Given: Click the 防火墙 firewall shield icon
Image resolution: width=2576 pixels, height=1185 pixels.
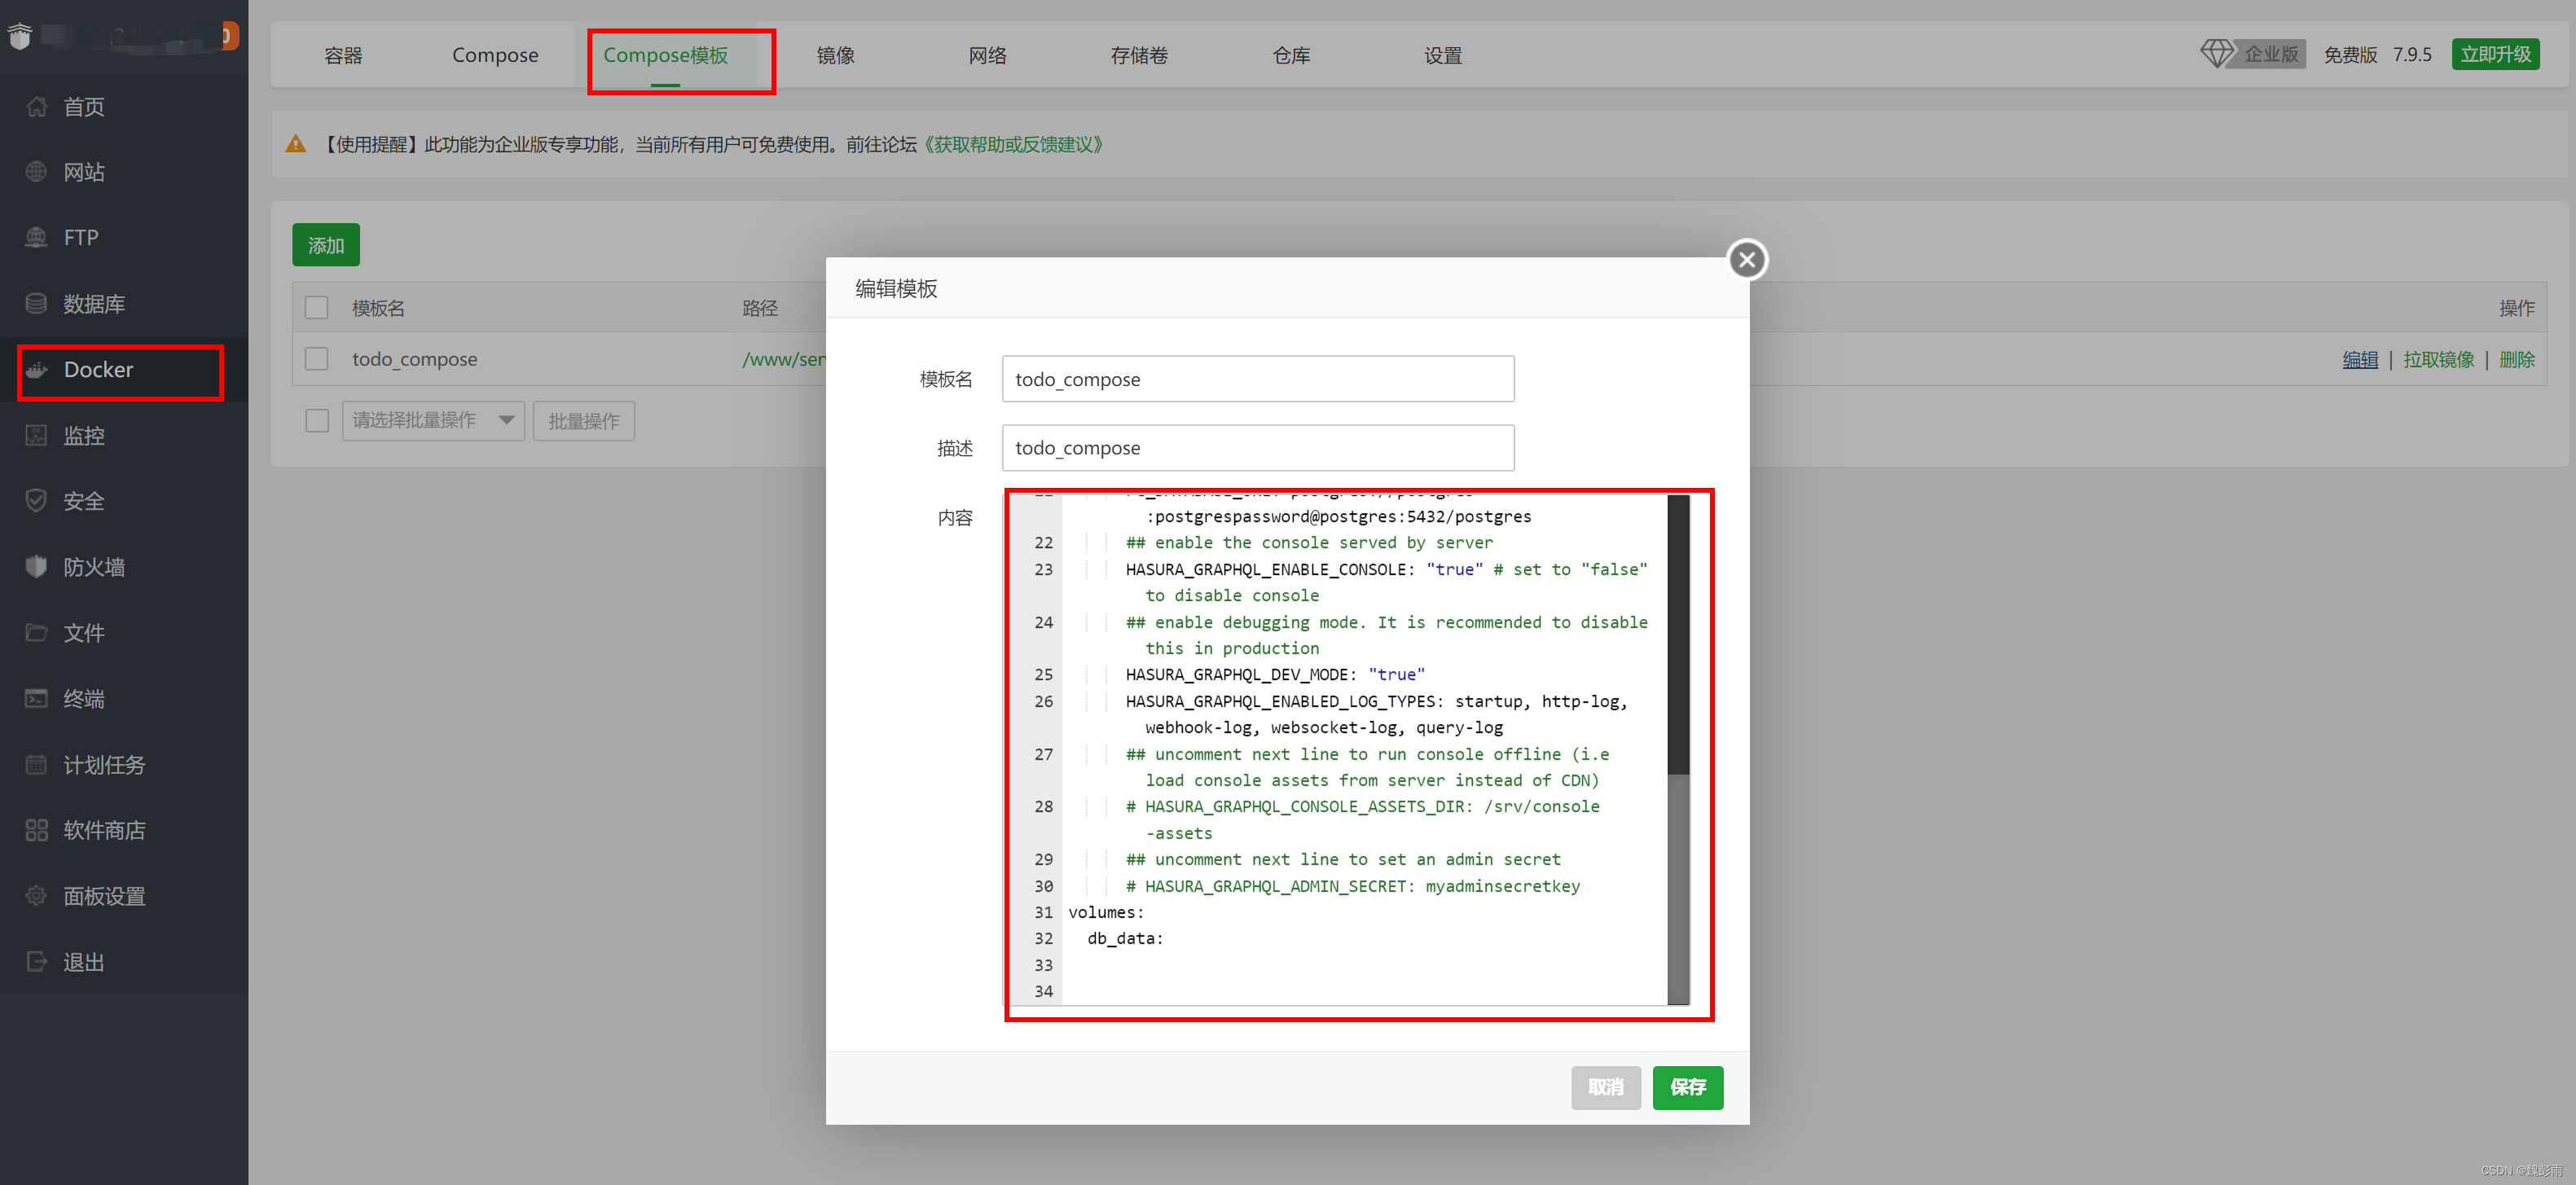Looking at the screenshot, I should [x=36, y=567].
